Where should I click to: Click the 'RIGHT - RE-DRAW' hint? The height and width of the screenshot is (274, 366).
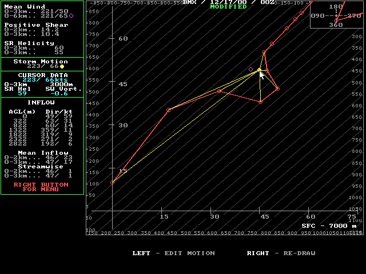pos(281,253)
